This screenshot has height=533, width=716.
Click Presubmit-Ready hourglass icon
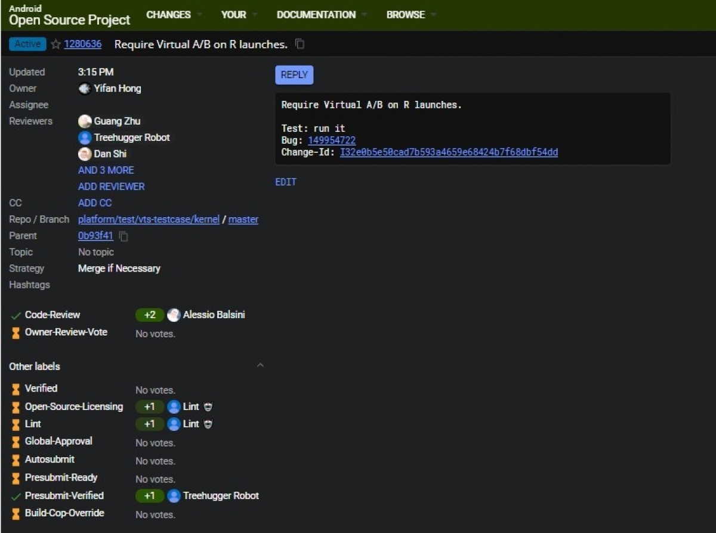(16, 478)
